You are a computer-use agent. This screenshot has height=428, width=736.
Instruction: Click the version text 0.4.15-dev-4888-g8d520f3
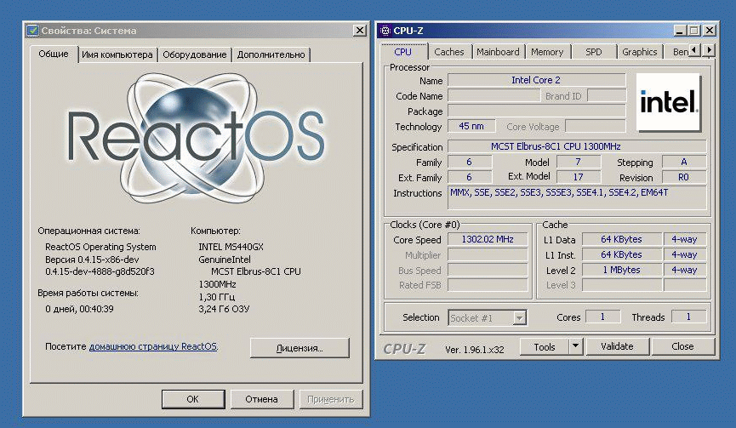tap(100, 271)
